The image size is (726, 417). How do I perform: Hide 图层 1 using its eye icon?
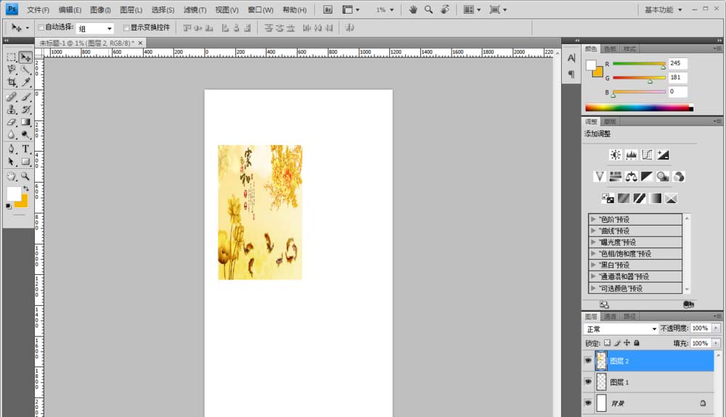(x=588, y=382)
